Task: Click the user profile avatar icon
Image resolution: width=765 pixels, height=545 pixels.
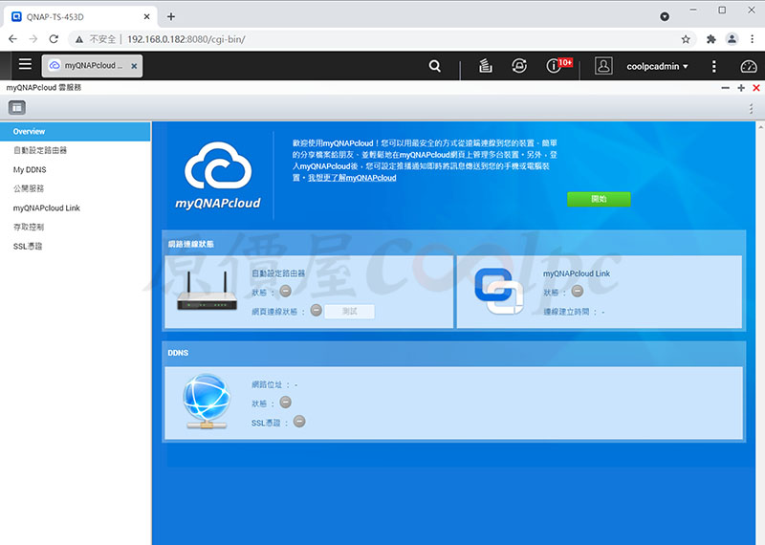Action: (603, 65)
